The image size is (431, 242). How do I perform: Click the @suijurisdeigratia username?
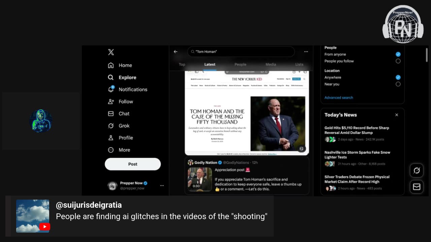click(89, 205)
